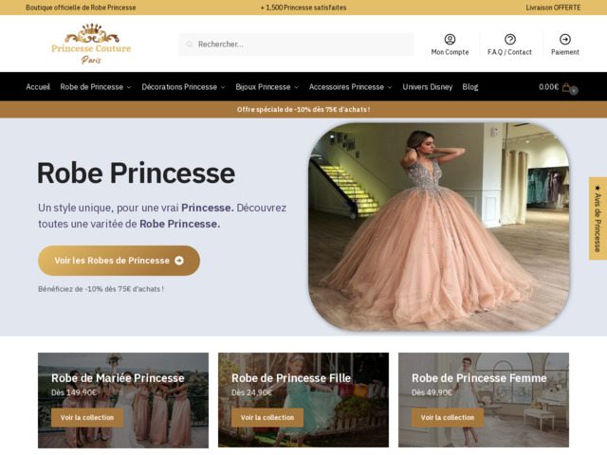Open the Univers Disney menu item
The image size is (607, 455).
point(427,87)
